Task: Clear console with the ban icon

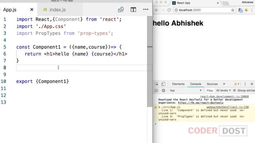Action: pyautogui.click(x=163, y=91)
